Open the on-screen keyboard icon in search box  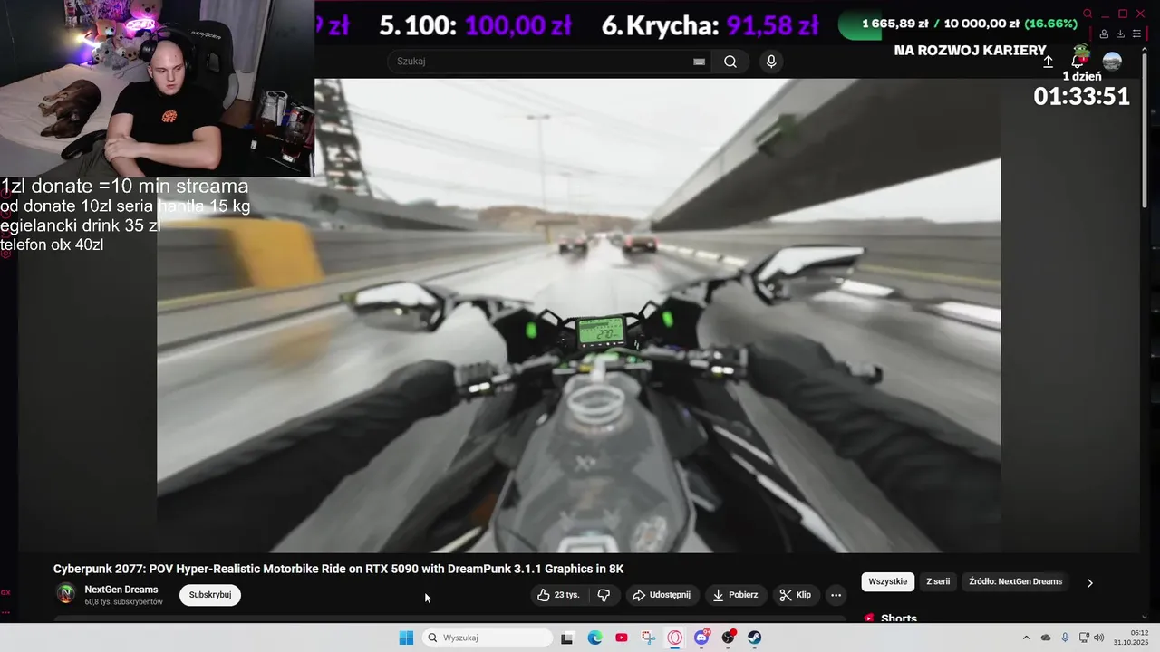(x=699, y=62)
